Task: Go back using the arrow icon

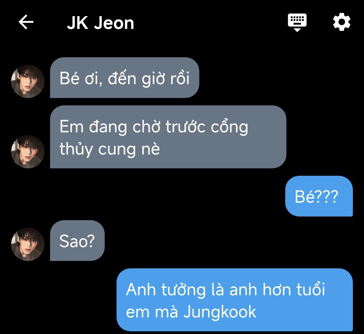Action: [26, 22]
